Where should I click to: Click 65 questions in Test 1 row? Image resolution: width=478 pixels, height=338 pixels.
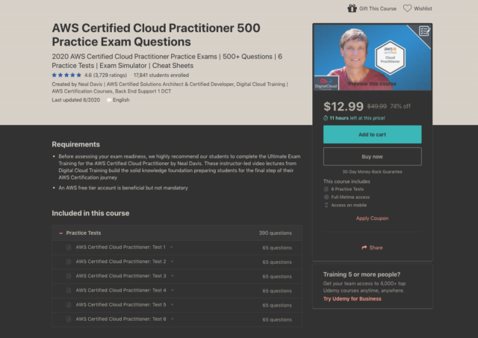click(x=277, y=248)
